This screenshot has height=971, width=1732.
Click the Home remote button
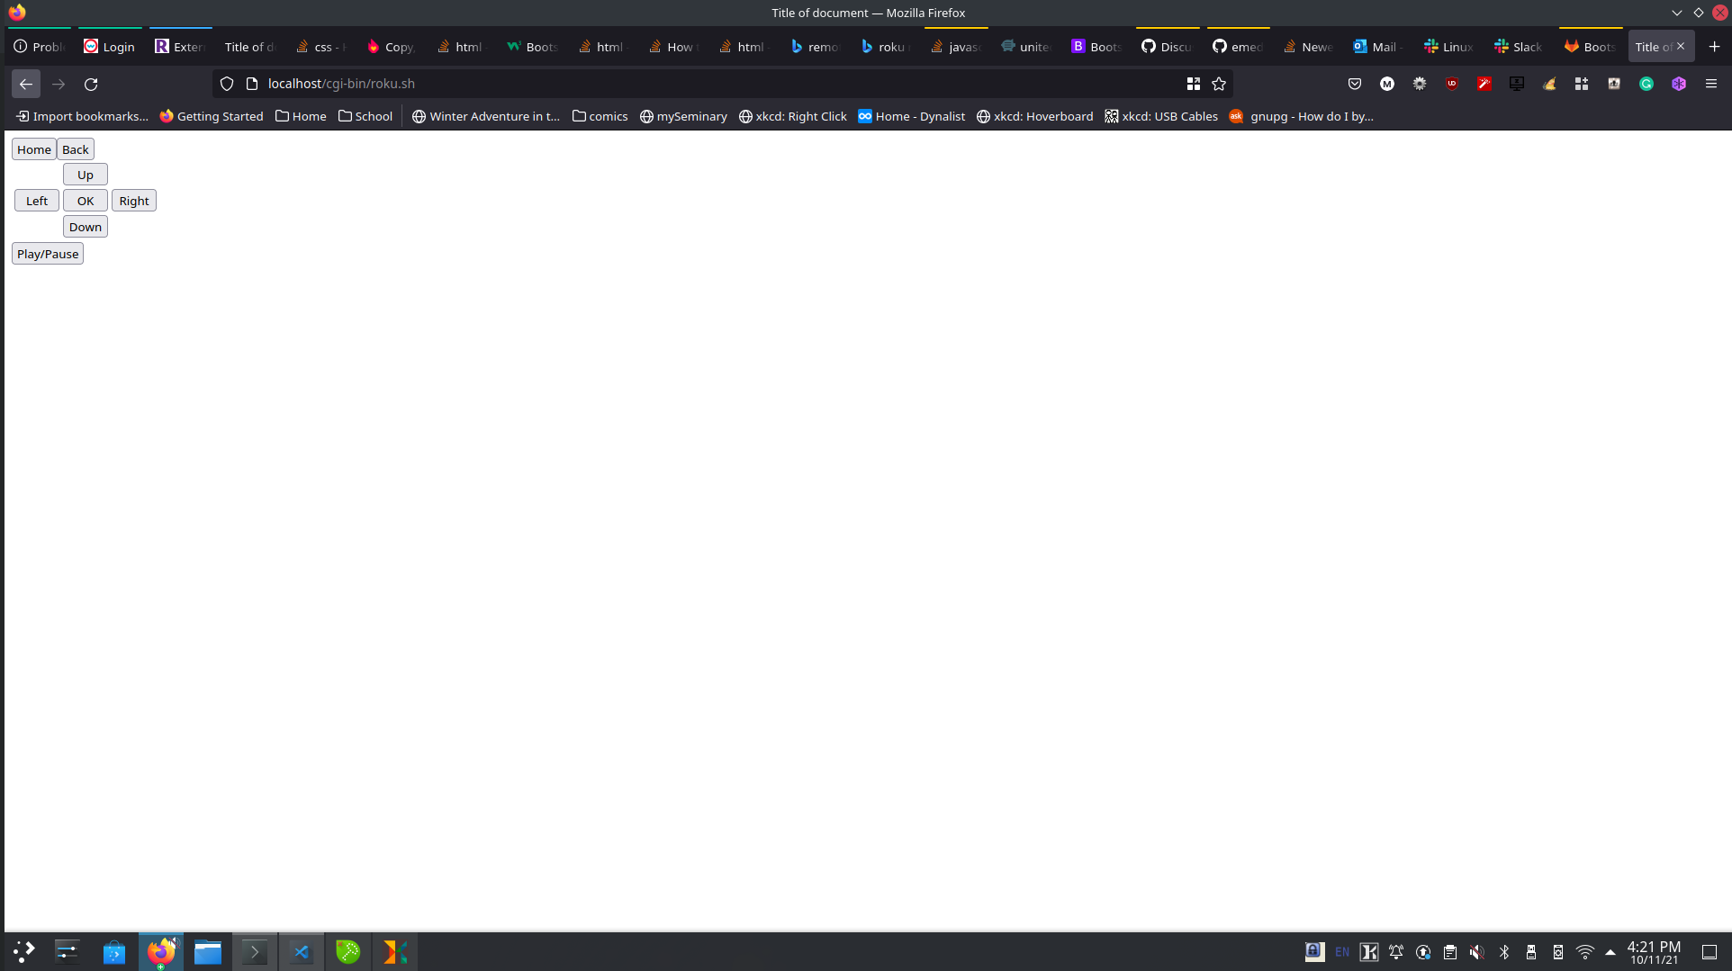click(34, 149)
